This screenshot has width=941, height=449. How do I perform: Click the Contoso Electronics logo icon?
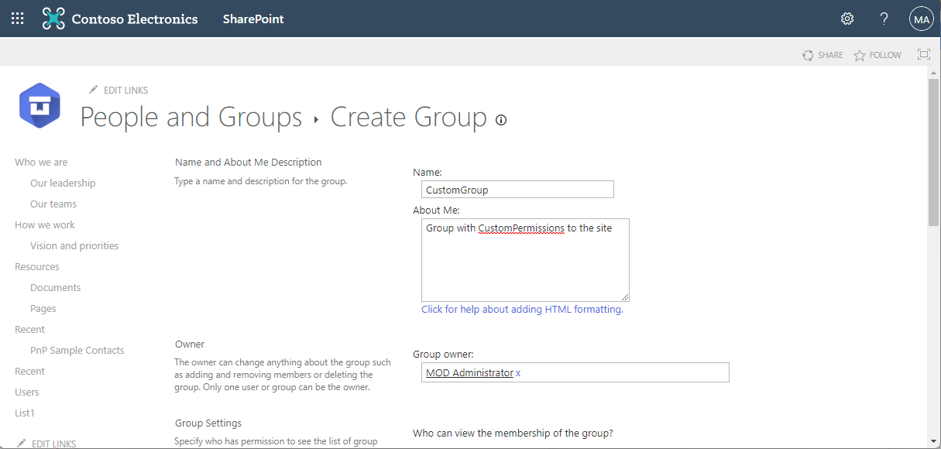pos(53,19)
